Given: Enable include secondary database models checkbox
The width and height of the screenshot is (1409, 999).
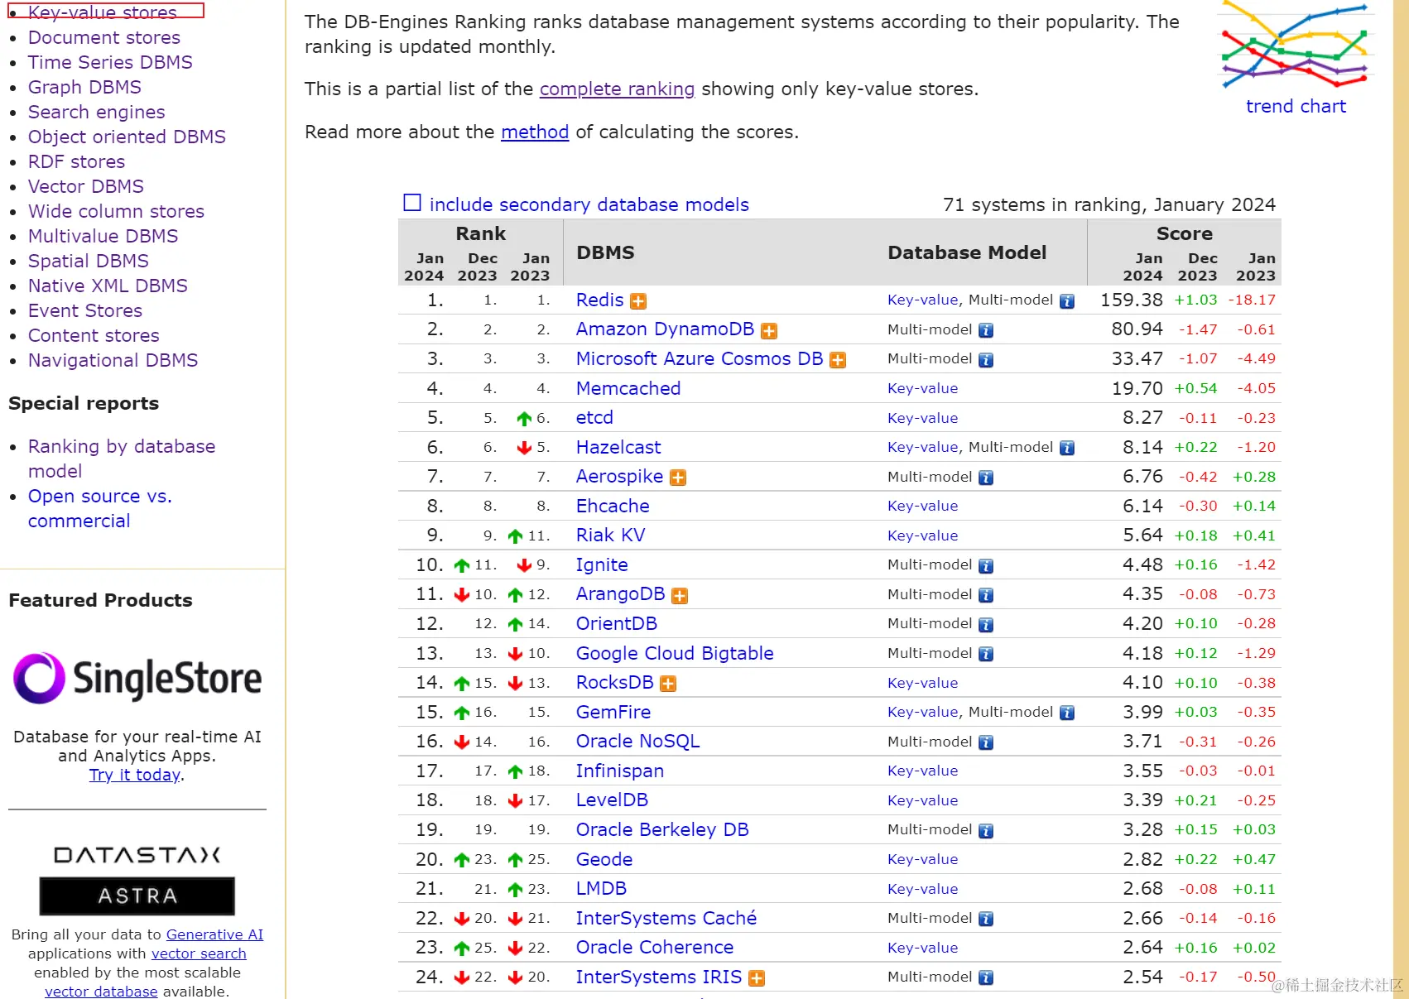Looking at the screenshot, I should [412, 203].
